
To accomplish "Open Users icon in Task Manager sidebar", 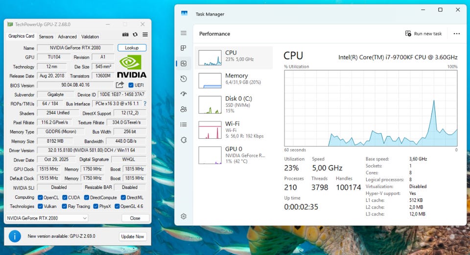I will pos(184,109).
